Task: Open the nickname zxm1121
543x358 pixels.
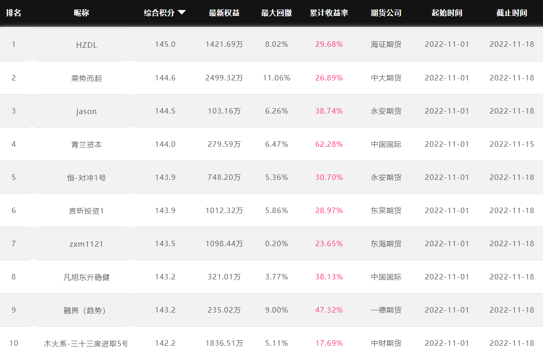Action: [86, 244]
